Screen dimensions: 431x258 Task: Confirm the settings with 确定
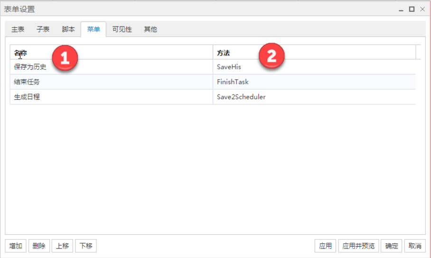tap(392, 246)
